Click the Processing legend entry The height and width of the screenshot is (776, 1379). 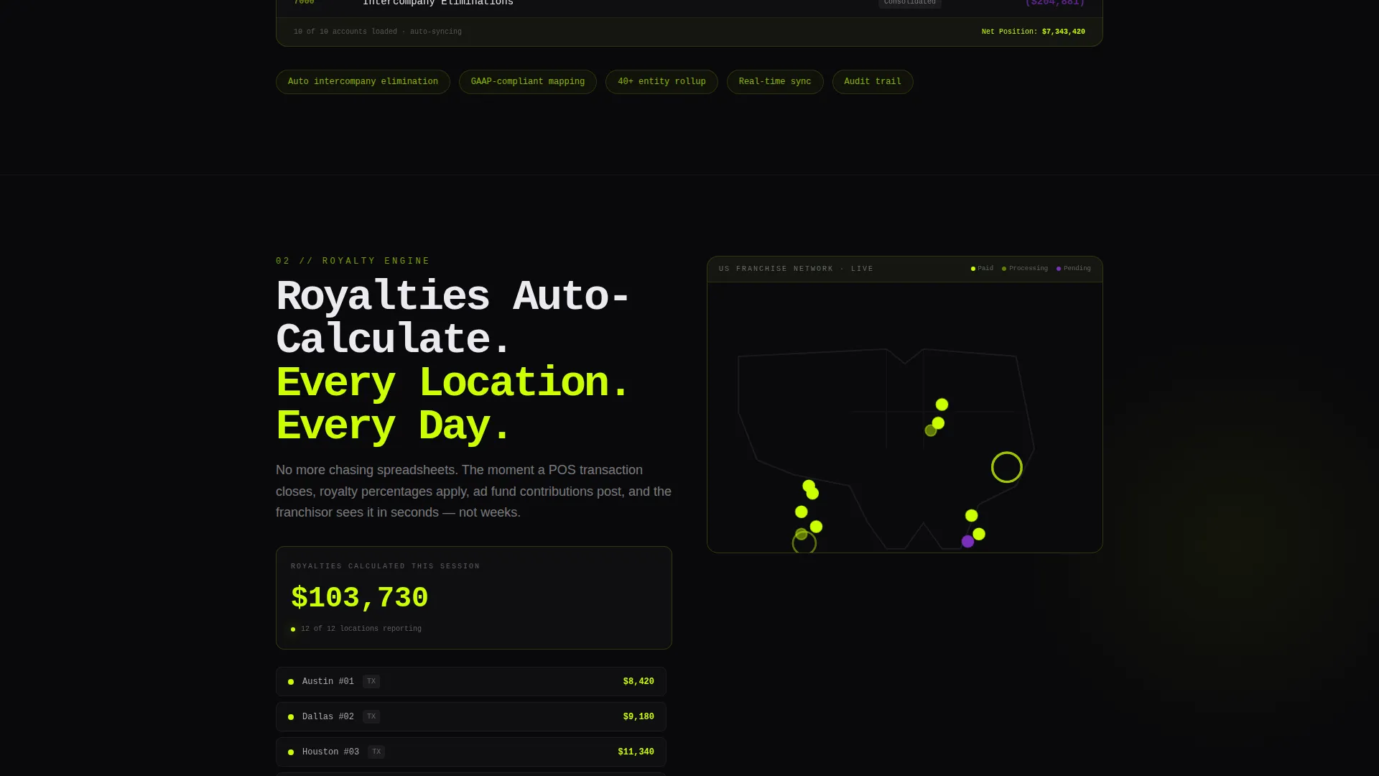1025,269
